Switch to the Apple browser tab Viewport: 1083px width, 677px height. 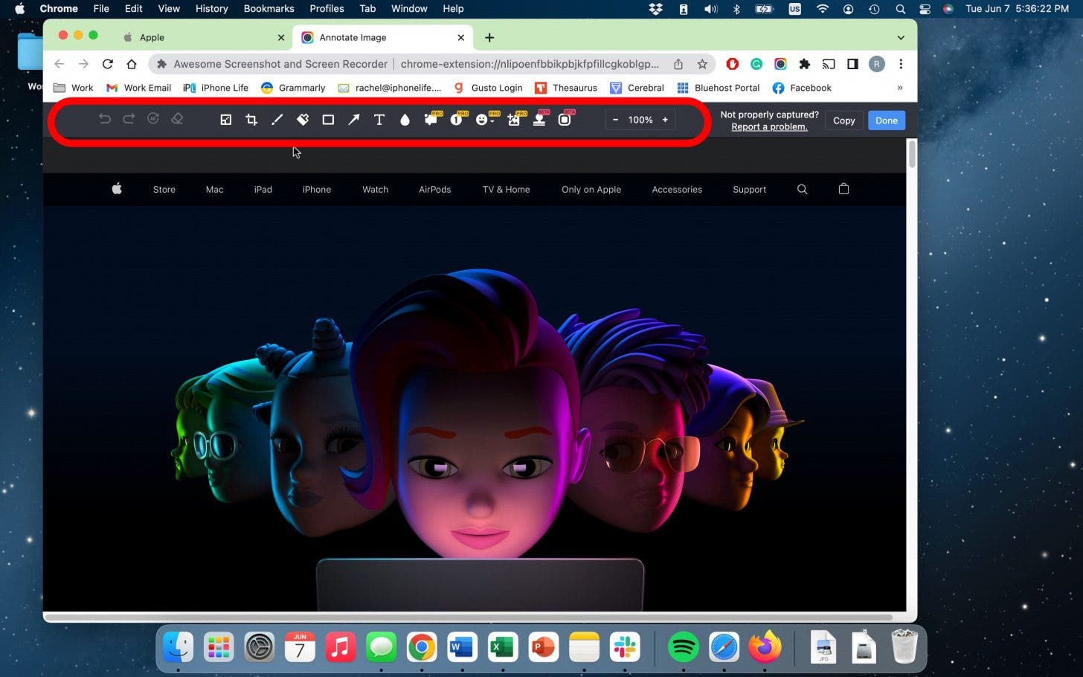click(152, 37)
